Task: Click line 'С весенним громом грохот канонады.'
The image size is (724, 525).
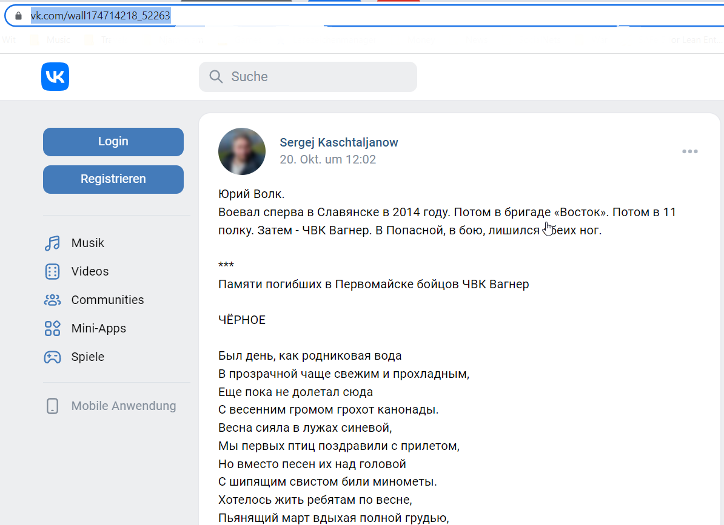Action: 328,410
